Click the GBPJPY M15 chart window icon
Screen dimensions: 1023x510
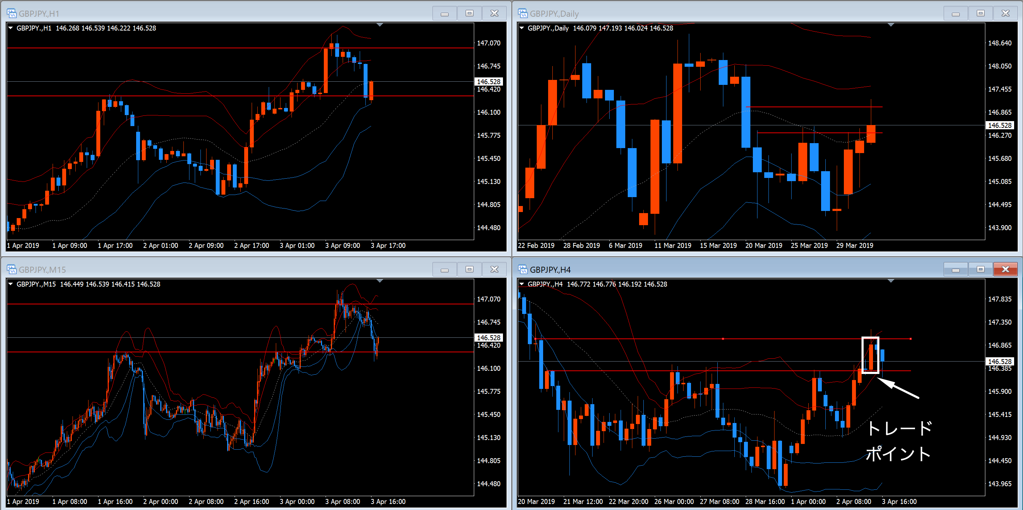[x=11, y=270]
